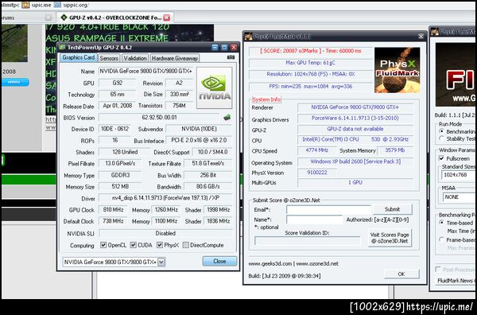
Task: Select the GPU-Z v0.4.2 OVERCLOCKZONE browser tab
Action: (x=114, y=17)
